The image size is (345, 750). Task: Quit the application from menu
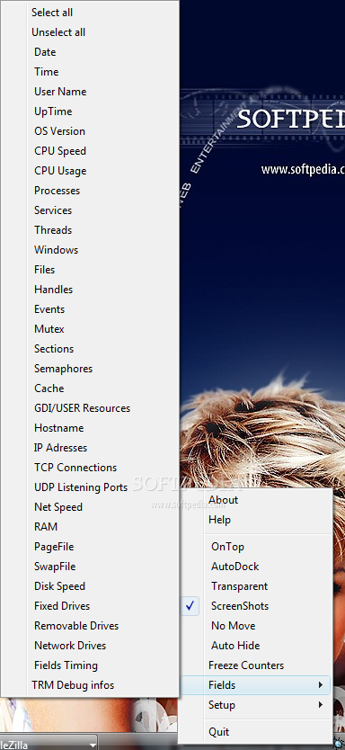tap(256, 731)
